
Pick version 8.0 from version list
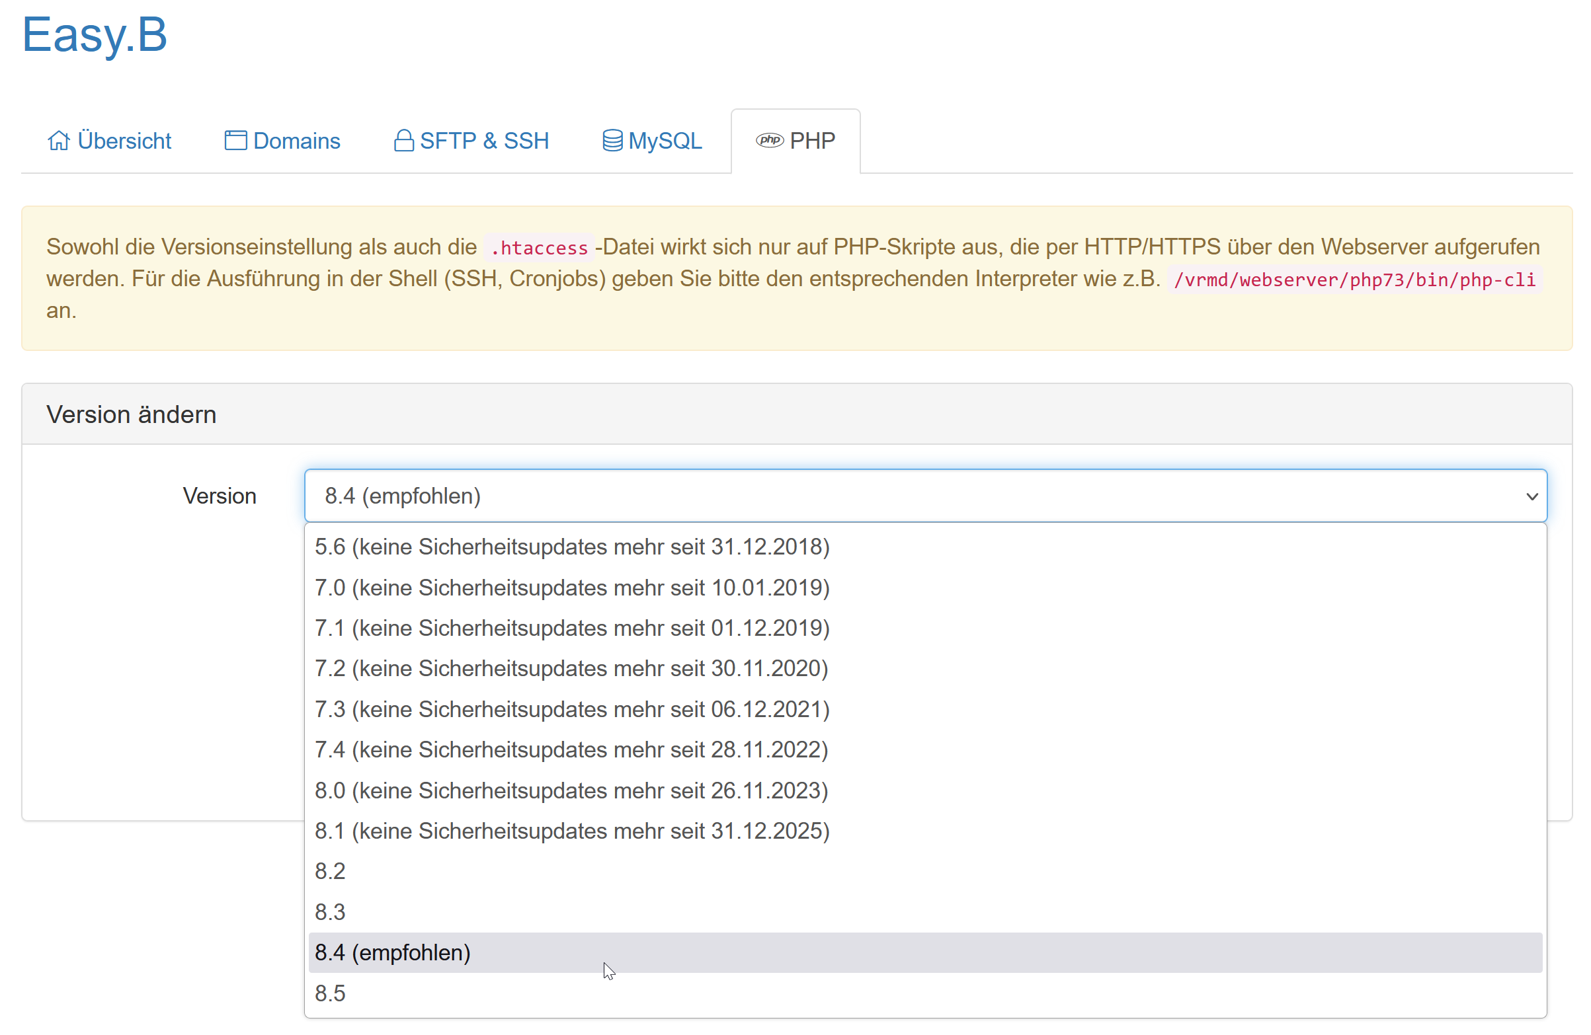571,790
